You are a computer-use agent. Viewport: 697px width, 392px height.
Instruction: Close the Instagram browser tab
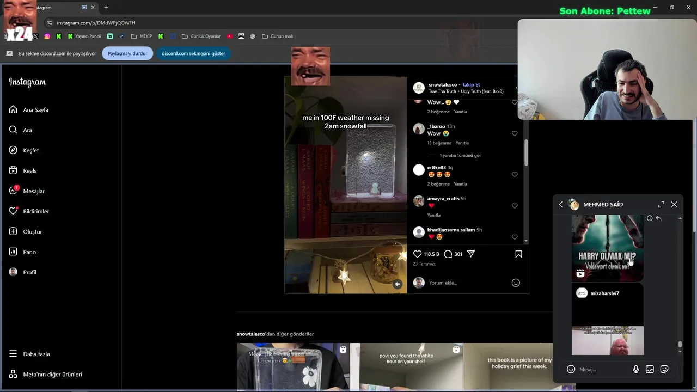93,8
